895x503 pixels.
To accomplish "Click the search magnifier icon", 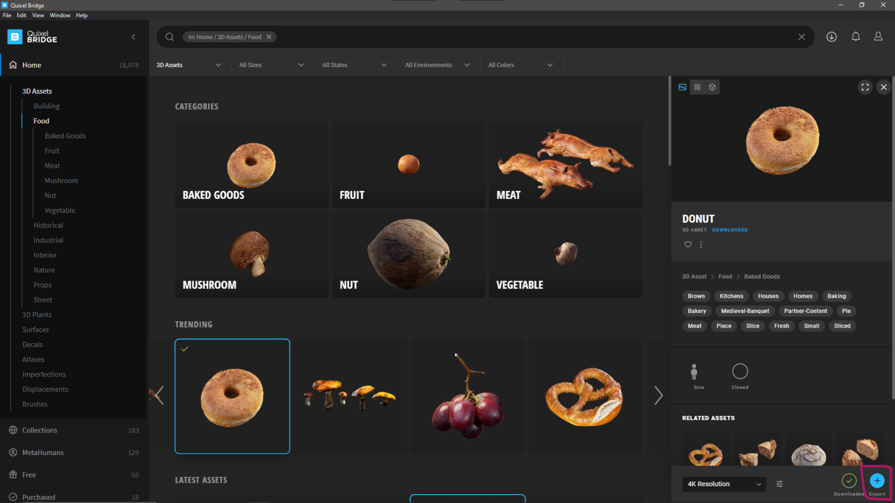I will 169,36.
